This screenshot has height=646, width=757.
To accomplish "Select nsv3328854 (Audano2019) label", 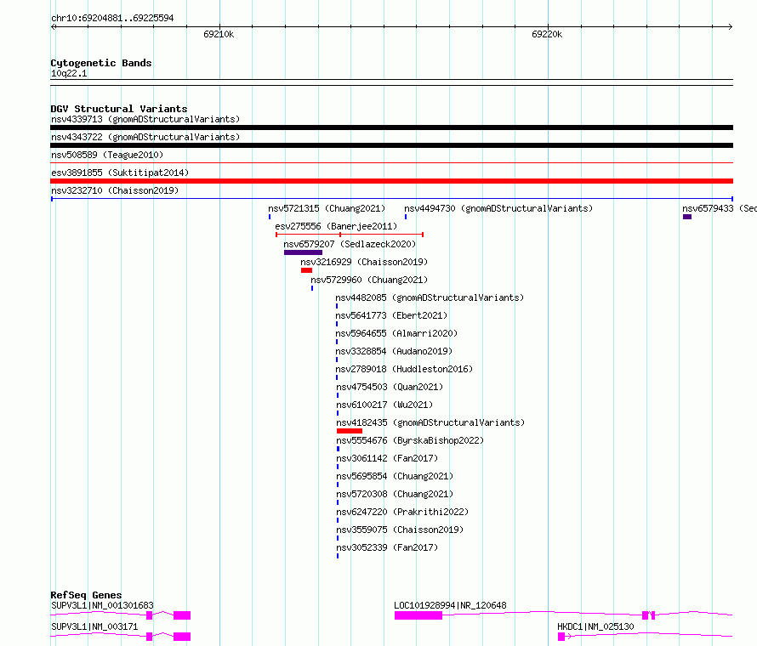I will (394, 351).
